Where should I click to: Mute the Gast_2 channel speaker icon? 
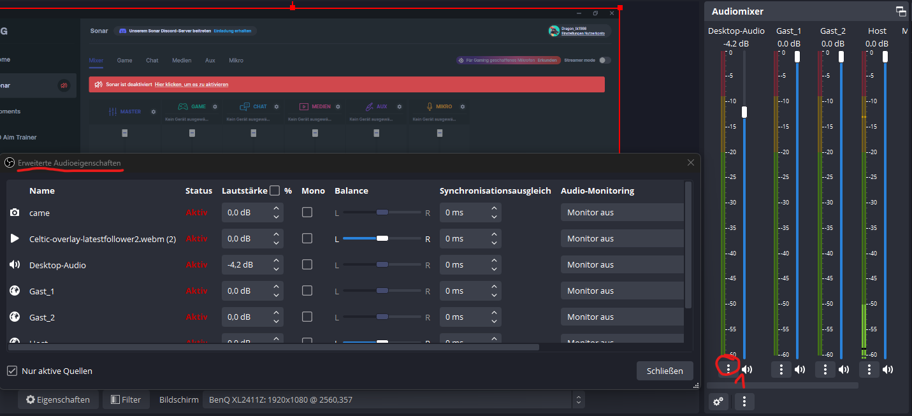coord(844,369)
